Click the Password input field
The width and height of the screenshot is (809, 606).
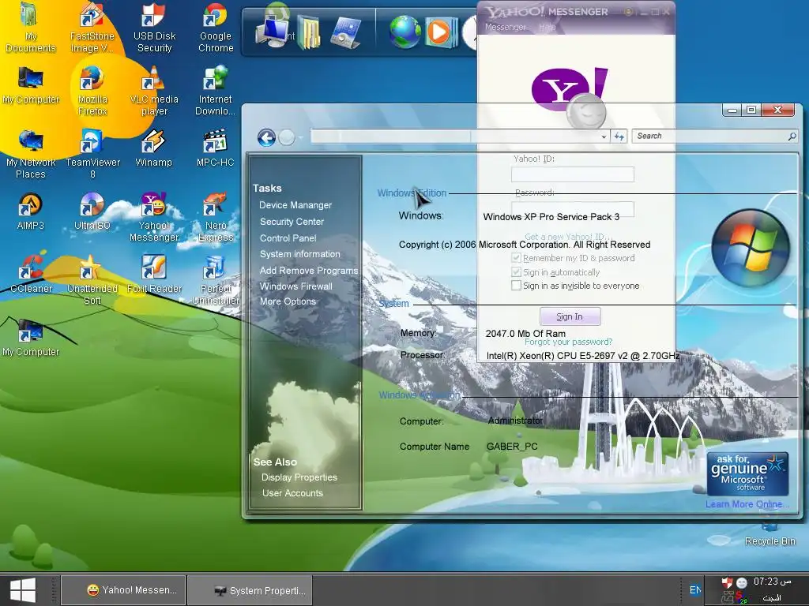tap(572, 208)
